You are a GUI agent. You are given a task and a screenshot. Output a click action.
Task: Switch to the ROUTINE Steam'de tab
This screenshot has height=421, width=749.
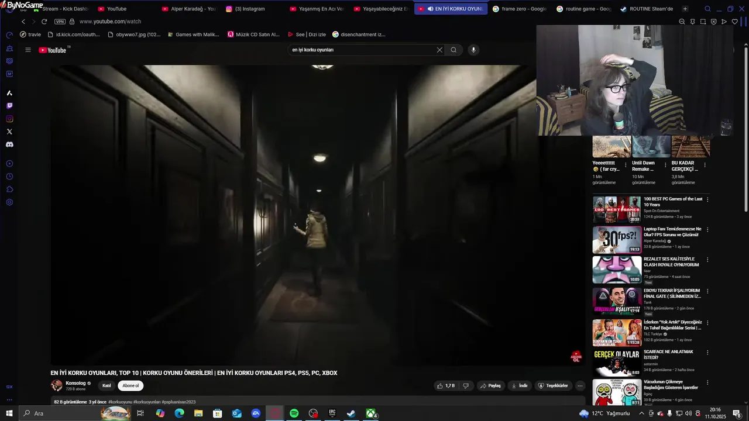(647, 9)
